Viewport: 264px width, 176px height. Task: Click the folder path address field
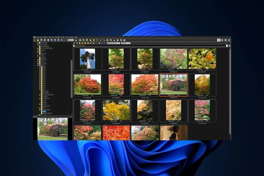click(149, 46)
